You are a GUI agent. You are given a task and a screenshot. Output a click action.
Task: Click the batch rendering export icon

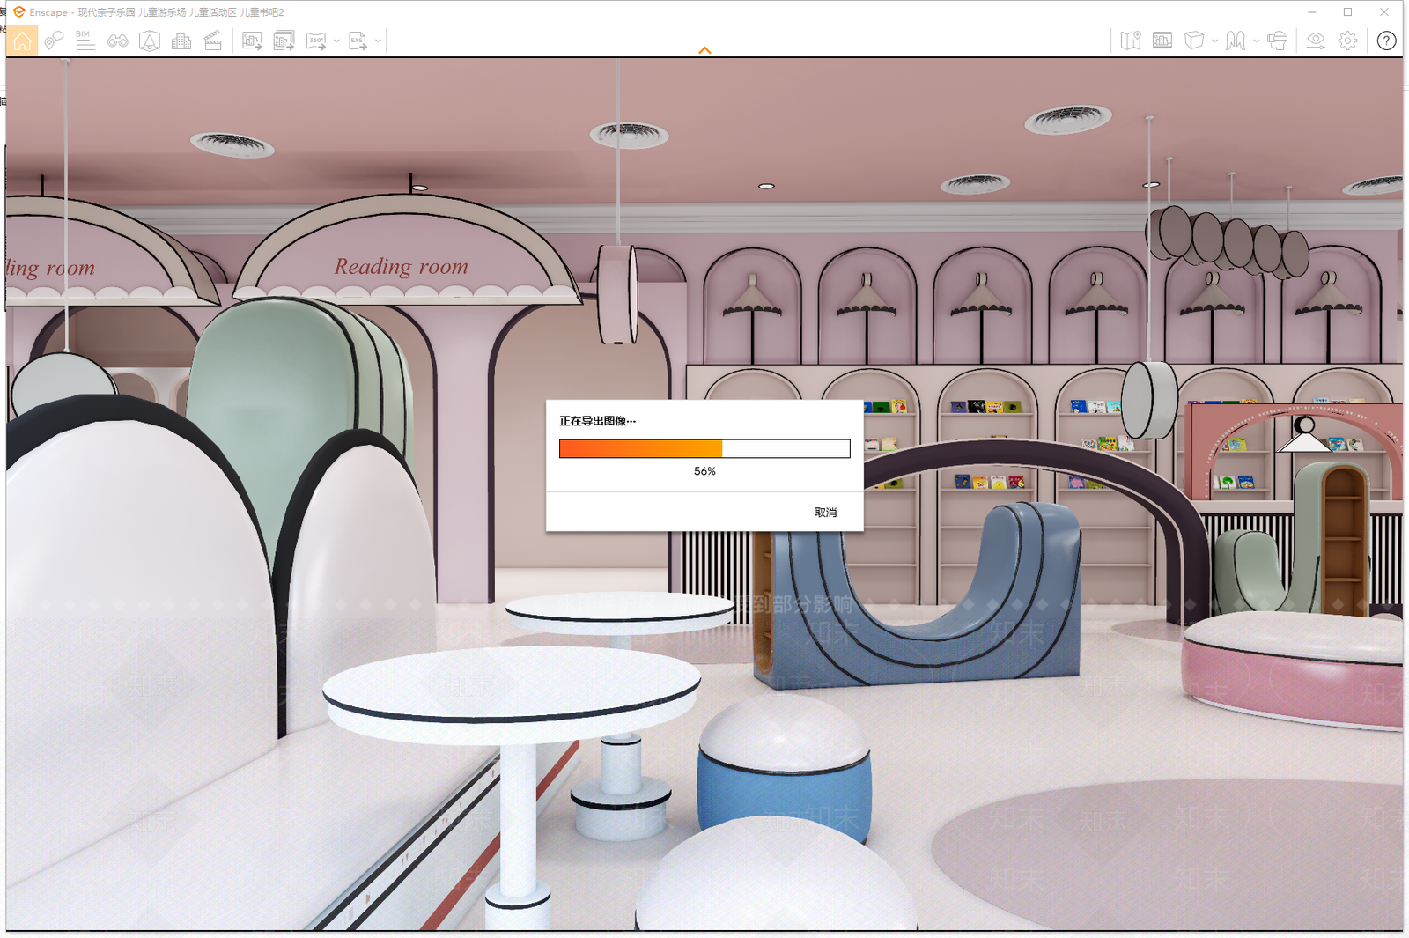click(284, 41)
